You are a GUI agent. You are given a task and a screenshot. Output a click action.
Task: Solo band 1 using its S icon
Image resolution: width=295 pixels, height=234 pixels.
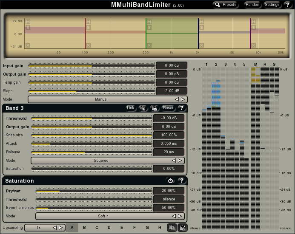pyautogui.click(x=28, y=28)
